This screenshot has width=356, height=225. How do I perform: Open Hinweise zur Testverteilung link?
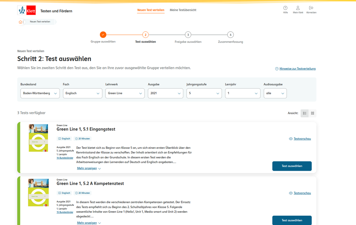point(297,69)
